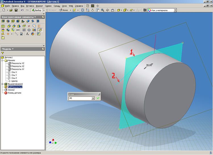Click the Undo toolbar icon
The height and width of the screenshot is (155, 213).
point(22,10)
